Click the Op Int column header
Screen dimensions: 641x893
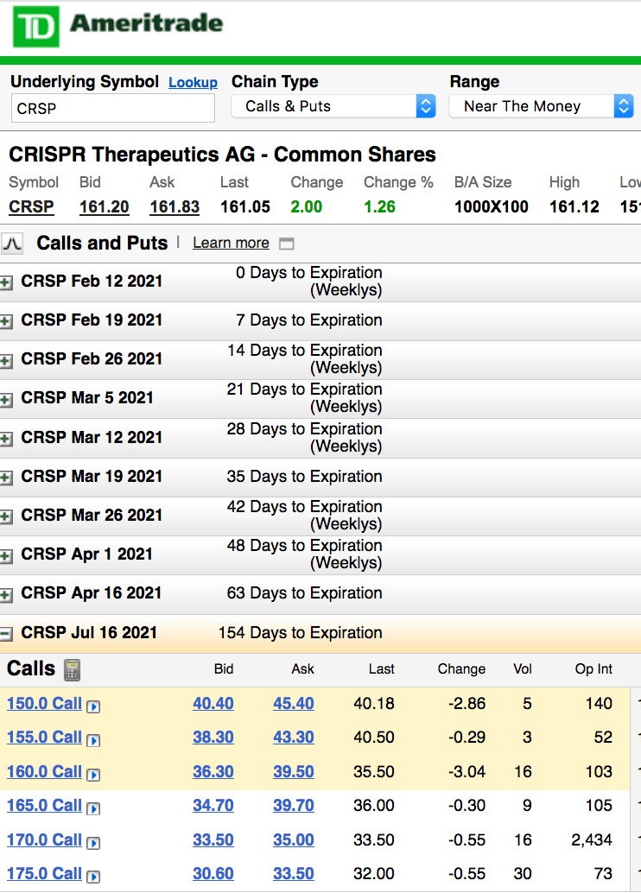(x=593, y=669)
